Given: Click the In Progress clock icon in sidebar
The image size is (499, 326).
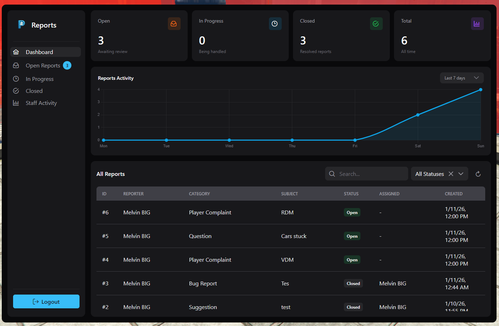Looking at the screenshot, I should (x=16, y=79).
